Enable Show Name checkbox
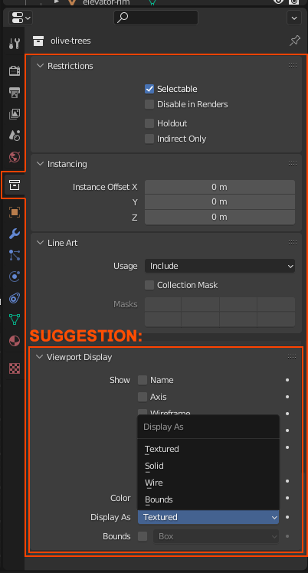Screen dimensions: 308x573 tap(143, 380)
